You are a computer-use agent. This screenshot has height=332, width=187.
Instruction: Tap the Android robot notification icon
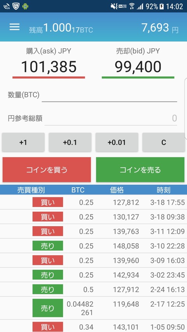pos(25,6)
